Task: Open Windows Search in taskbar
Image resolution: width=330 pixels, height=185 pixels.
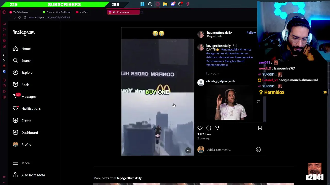Action: click(x=150, y=4)
